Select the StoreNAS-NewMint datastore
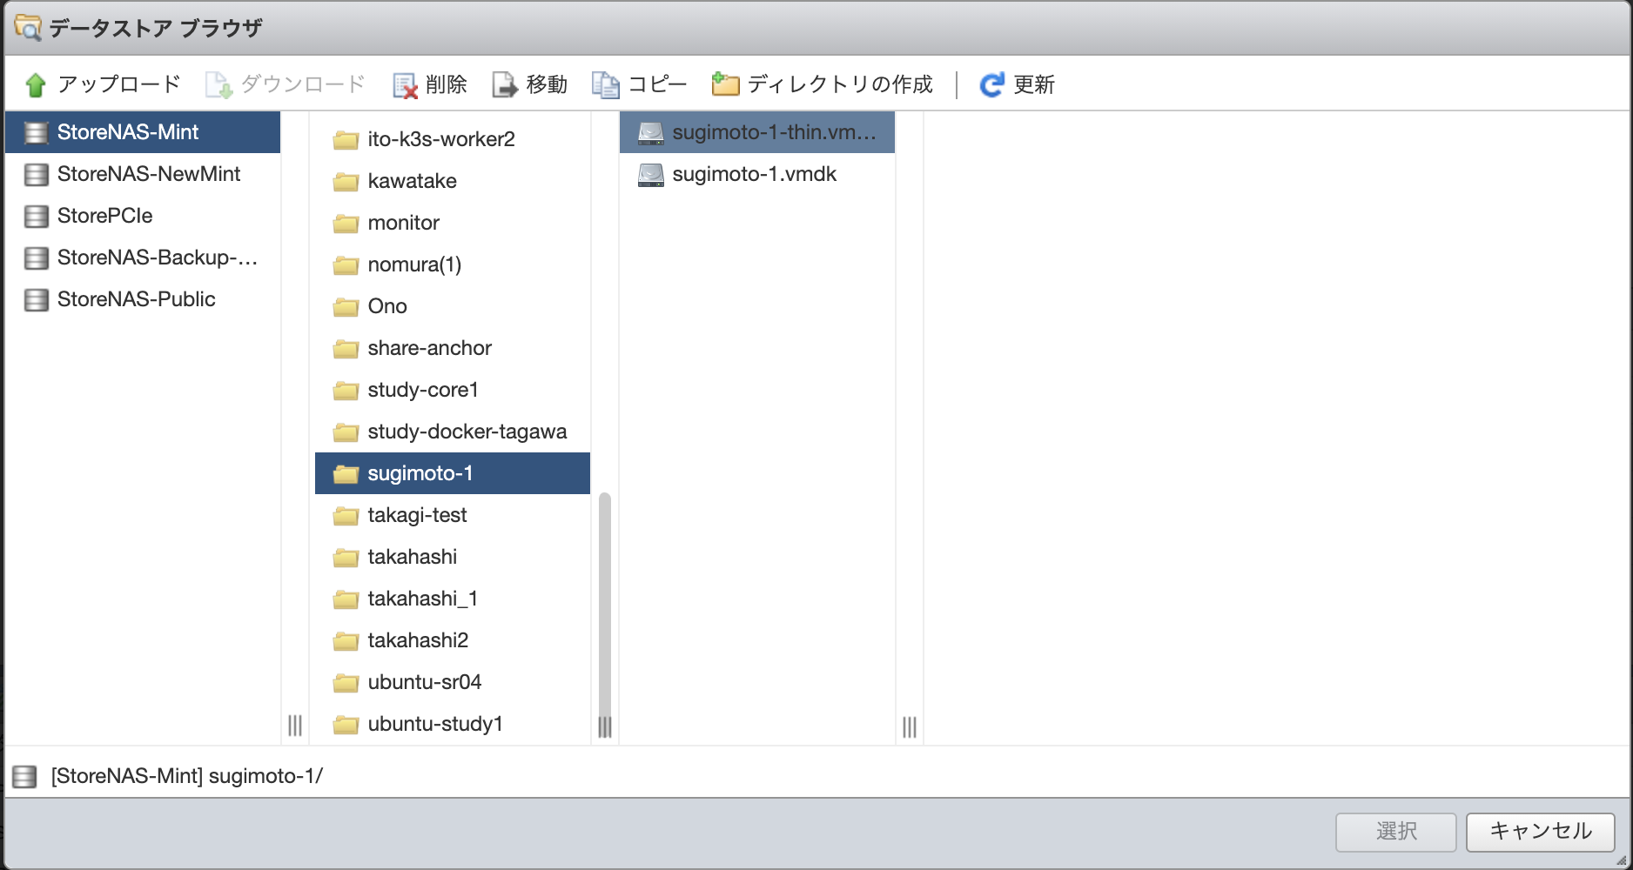The height and width of the screenshot is (870, 1633). [148, 174]
